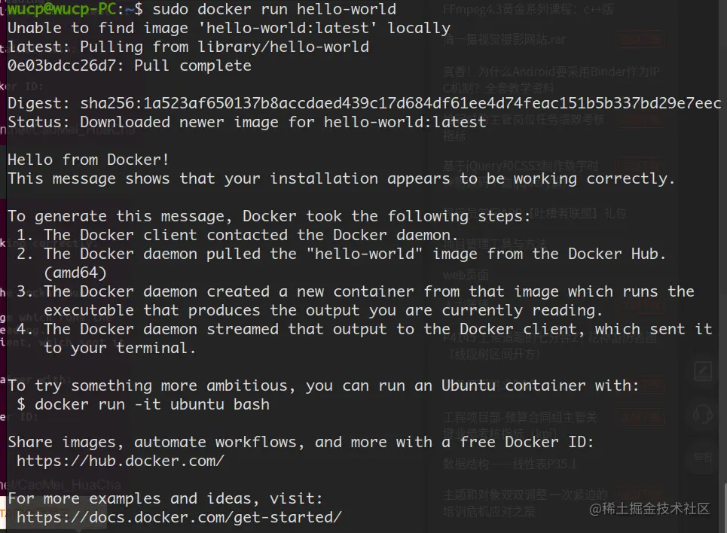This screenshot has height=533, width=727.
Task: Click download button beside the jQuery CSS3 item
Action: tap(639, 165)
